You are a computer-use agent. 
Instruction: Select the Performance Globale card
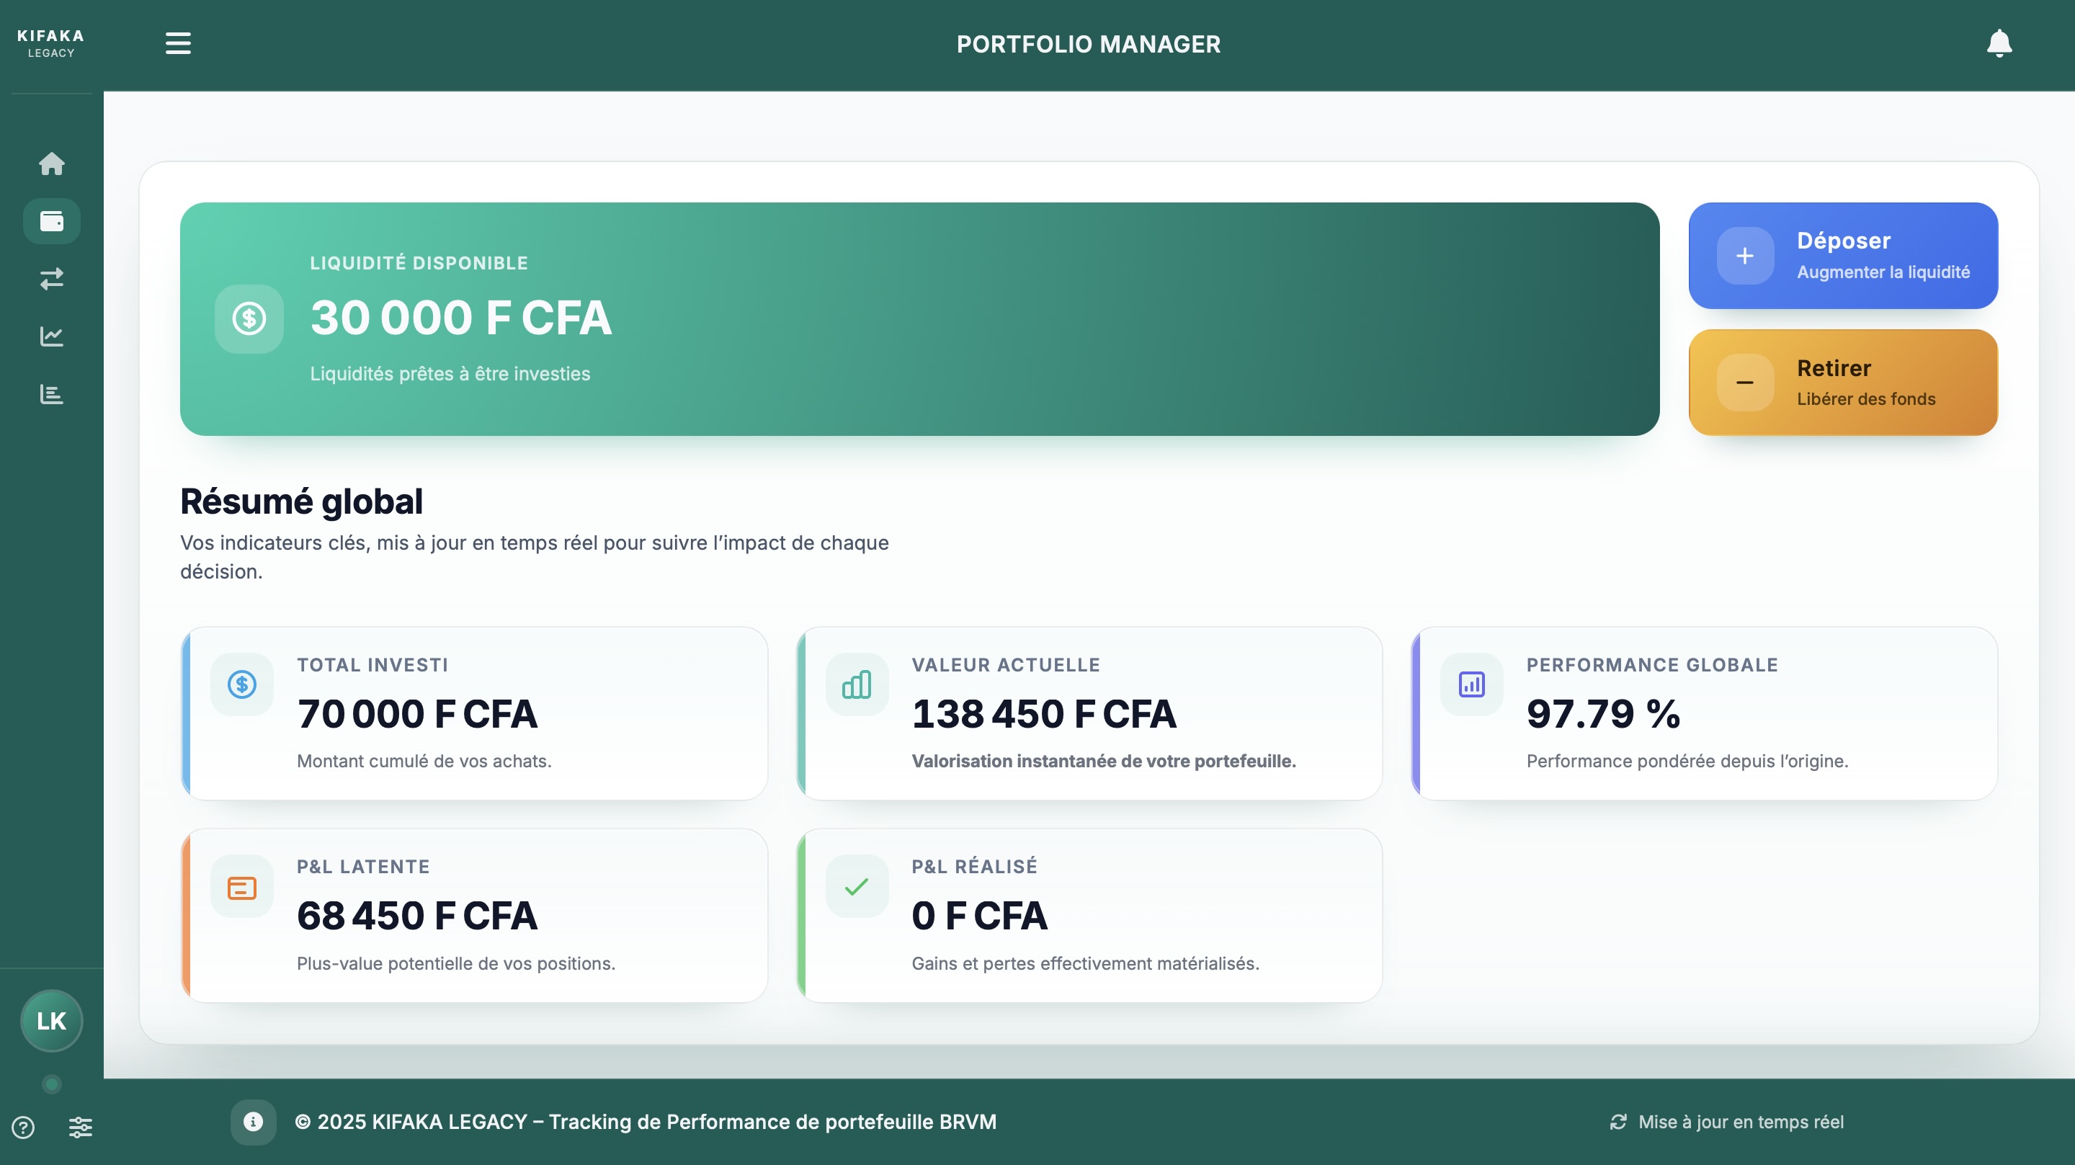1704,714
